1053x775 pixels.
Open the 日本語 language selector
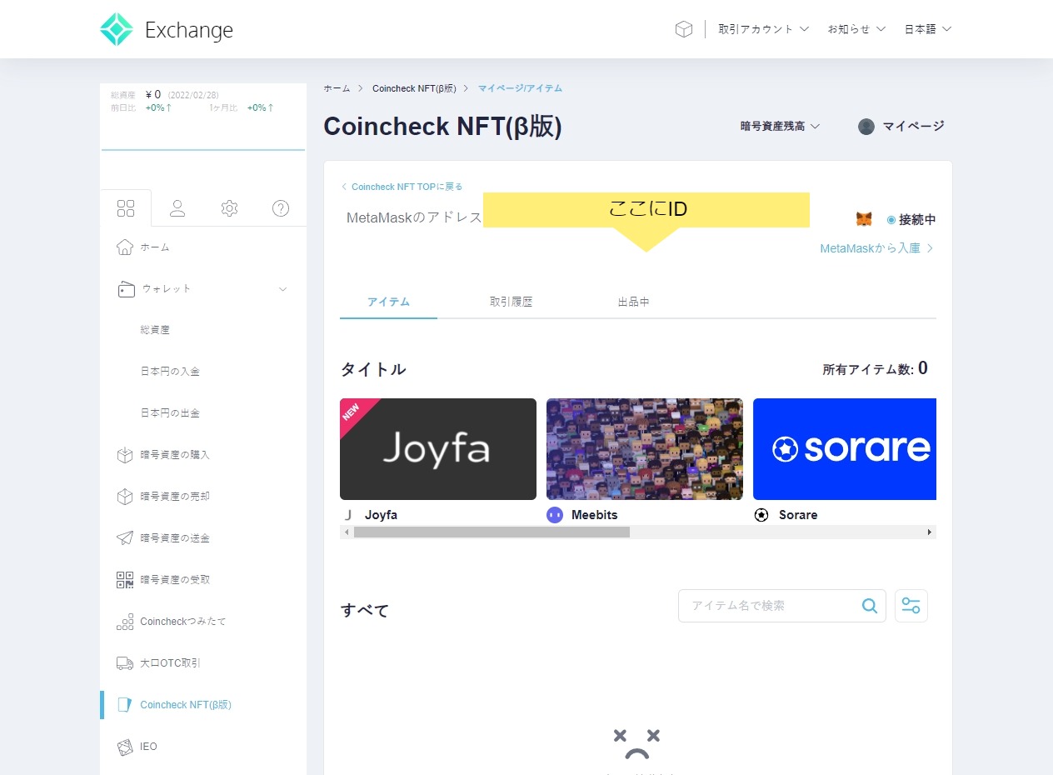(x=928, y=29)
